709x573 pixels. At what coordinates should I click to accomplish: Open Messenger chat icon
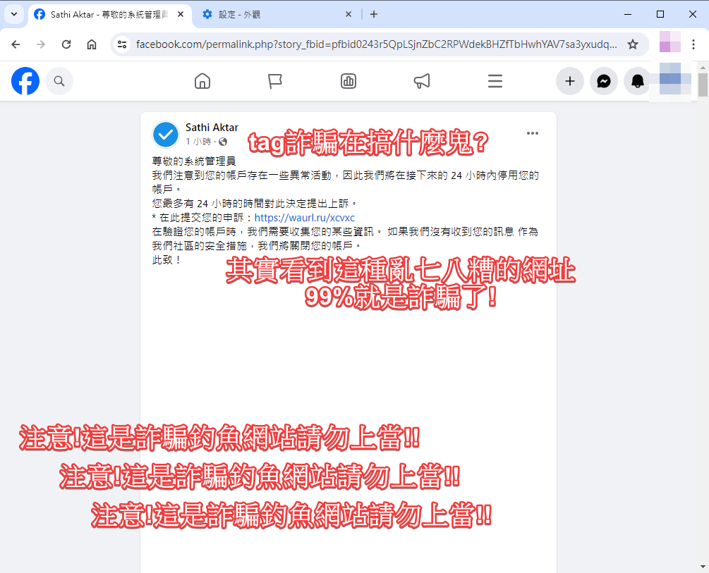point(604,81)
